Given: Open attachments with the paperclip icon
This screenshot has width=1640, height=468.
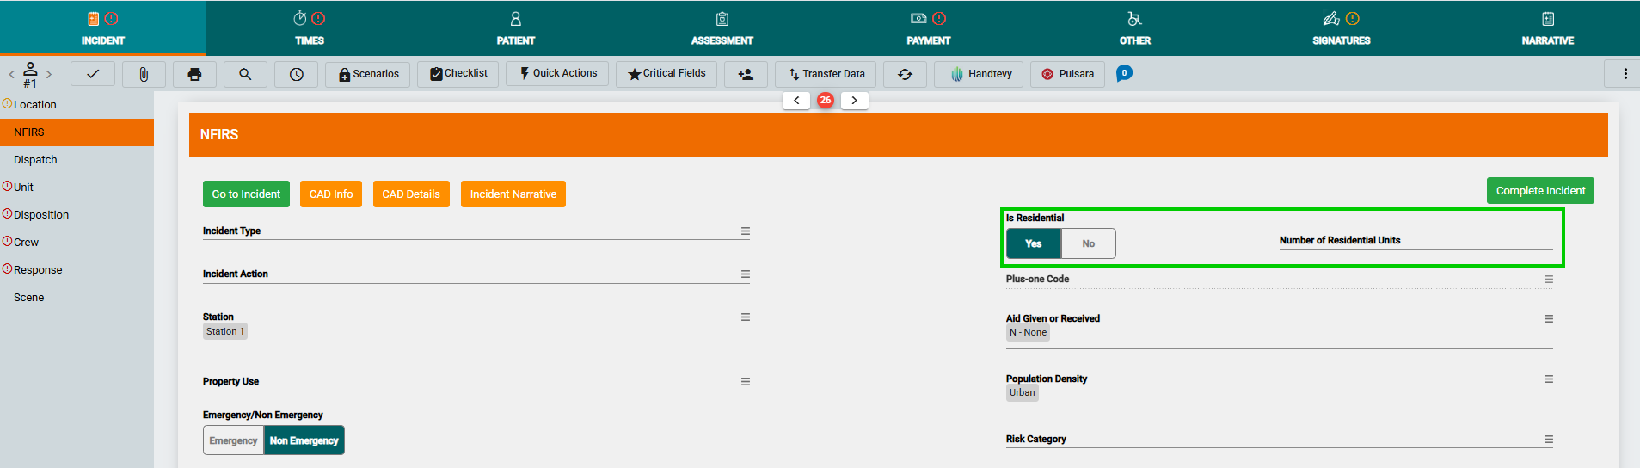Looking at the screenshot, I should pyautogui.click(x=144, y=74).
